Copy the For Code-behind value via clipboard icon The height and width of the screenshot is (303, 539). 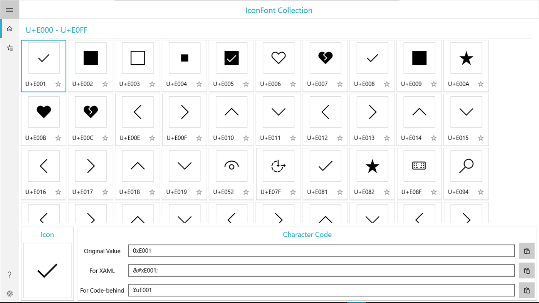coord(527,290)
